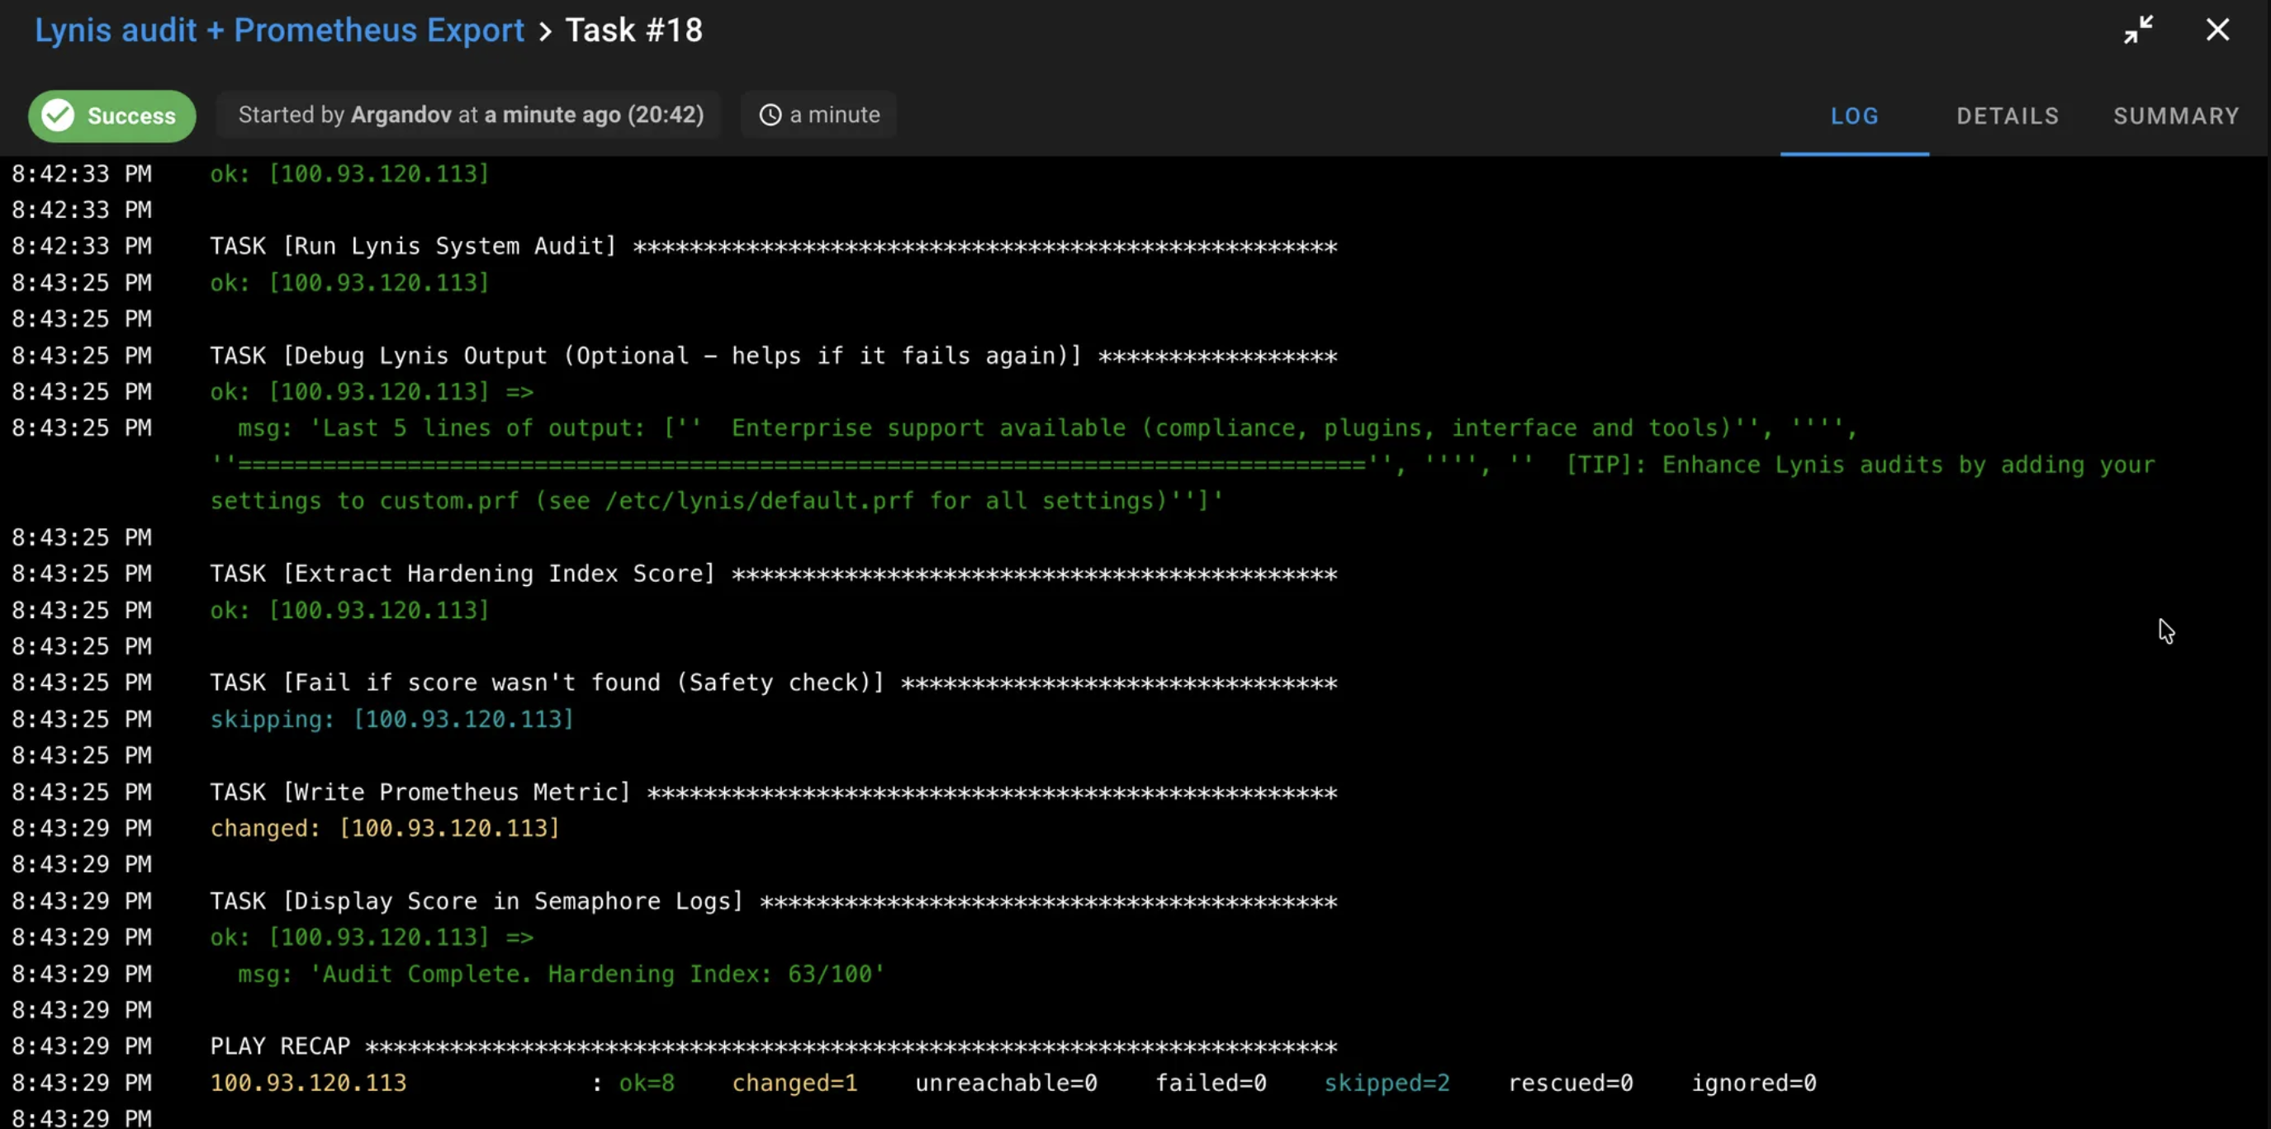
Task: Open the SUMMARY tab
Action: (2175, 116)
